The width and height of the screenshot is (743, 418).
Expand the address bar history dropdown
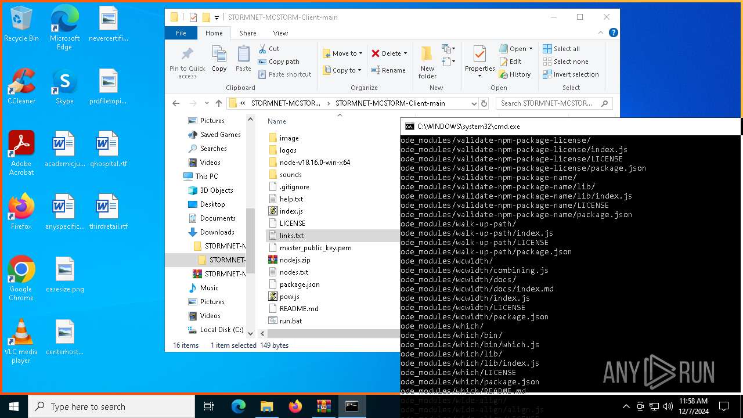point(474,103)
